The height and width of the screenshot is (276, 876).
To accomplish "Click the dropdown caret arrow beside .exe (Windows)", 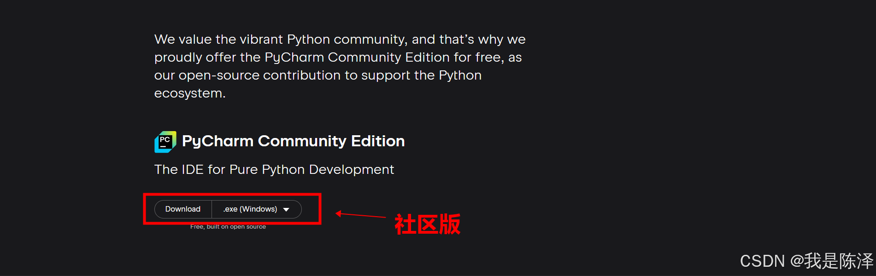I will 286,210.
